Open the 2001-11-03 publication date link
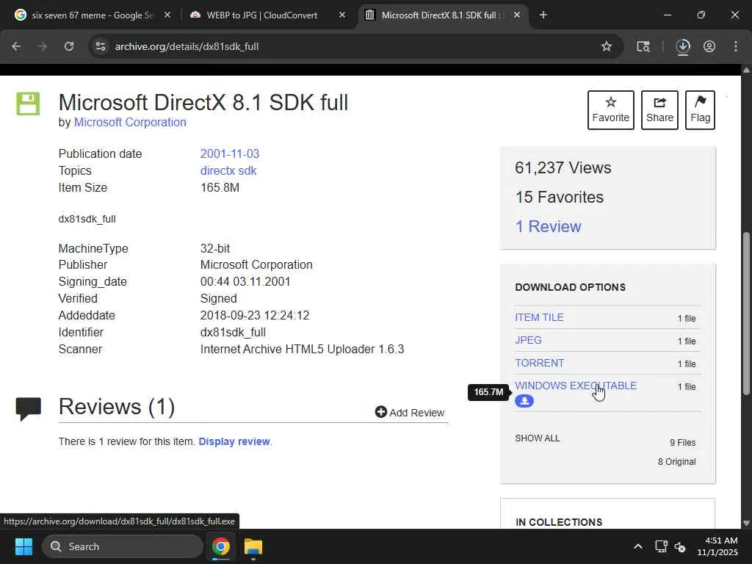 (x=230, y=154)
